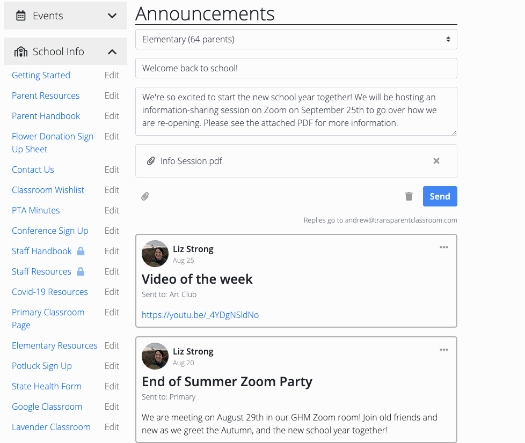Image resolution: width=525 pixels, height=443 pixels.
Task: Collapse the School Info section
Action: point(112,52)
